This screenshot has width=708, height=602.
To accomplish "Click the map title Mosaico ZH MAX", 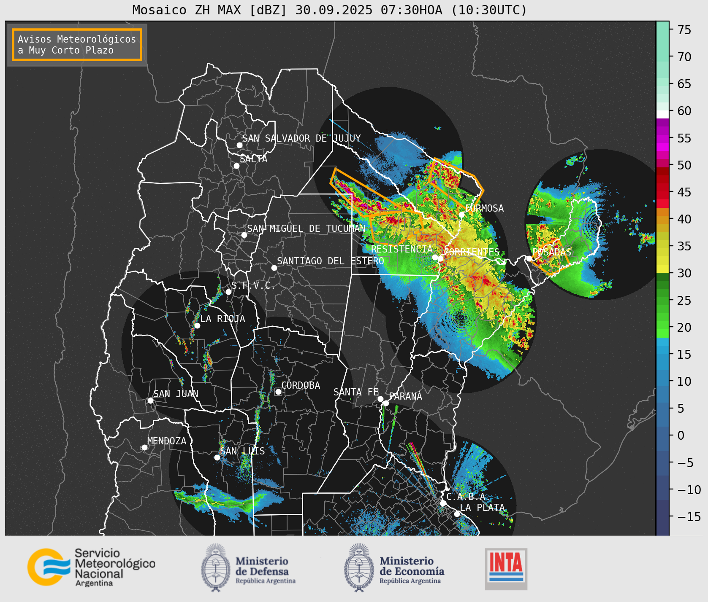I will [330, 10].
